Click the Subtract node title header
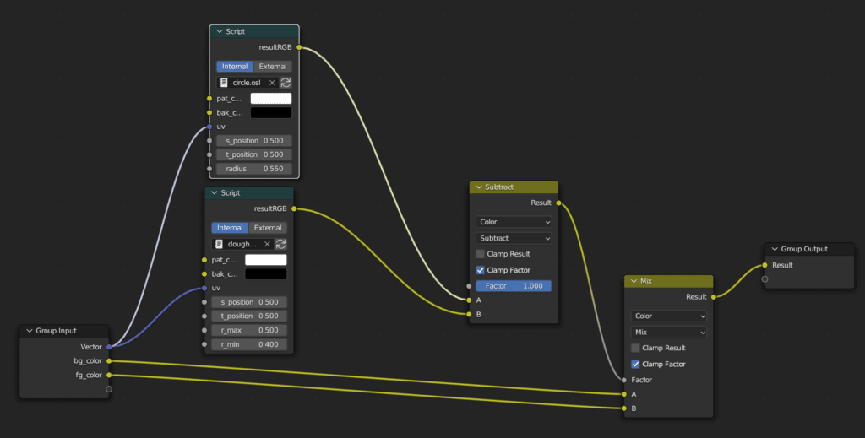This screenshot has height=438, width=865. (514, 187)
